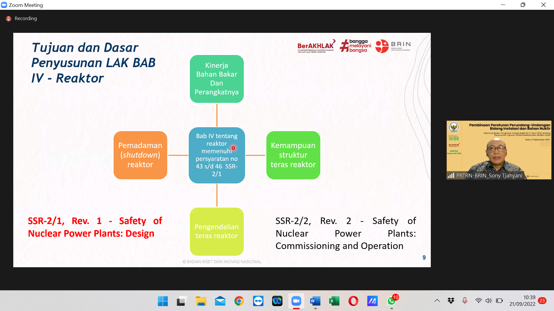Open Dropbox from system tray
The width and height of the screenshot is (554, 311).
click(x=451, y=301)
